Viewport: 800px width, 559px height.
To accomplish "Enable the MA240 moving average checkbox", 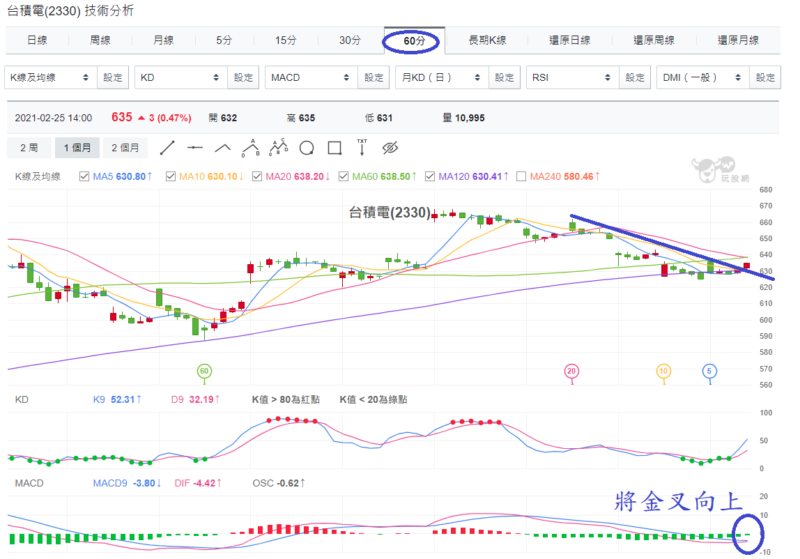I will (521, 176).
